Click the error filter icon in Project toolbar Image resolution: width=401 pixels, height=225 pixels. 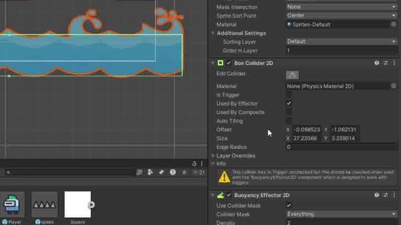[173, 172]
